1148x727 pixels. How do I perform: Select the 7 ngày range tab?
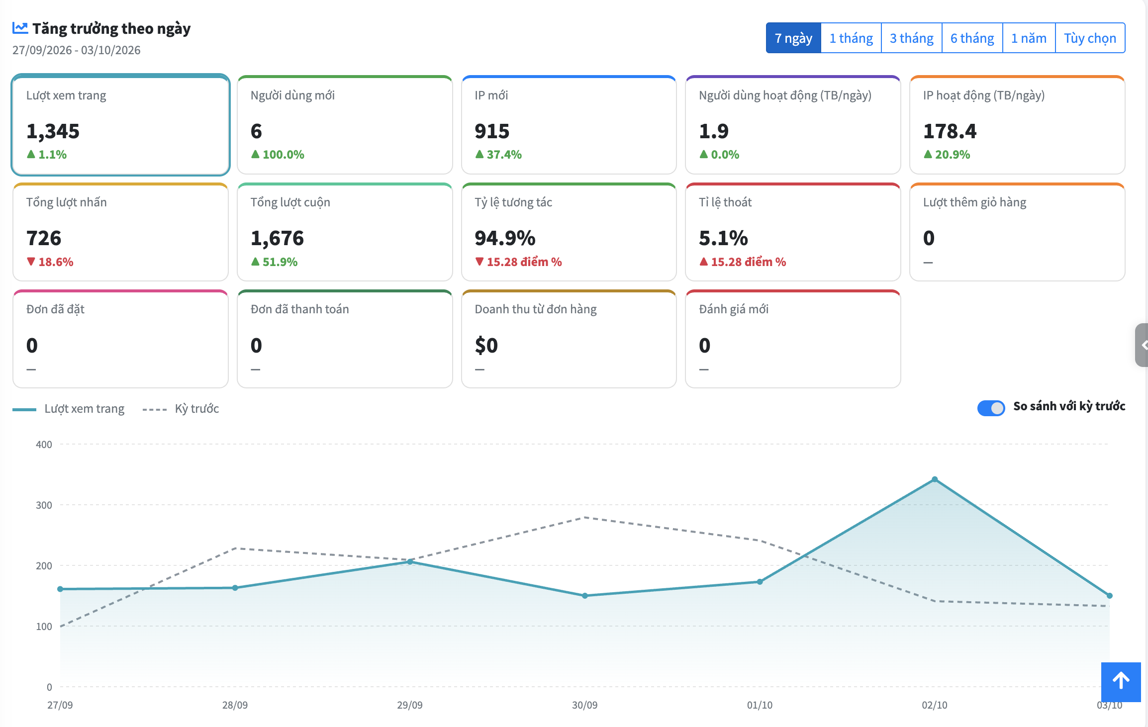[x=793, y=38]
